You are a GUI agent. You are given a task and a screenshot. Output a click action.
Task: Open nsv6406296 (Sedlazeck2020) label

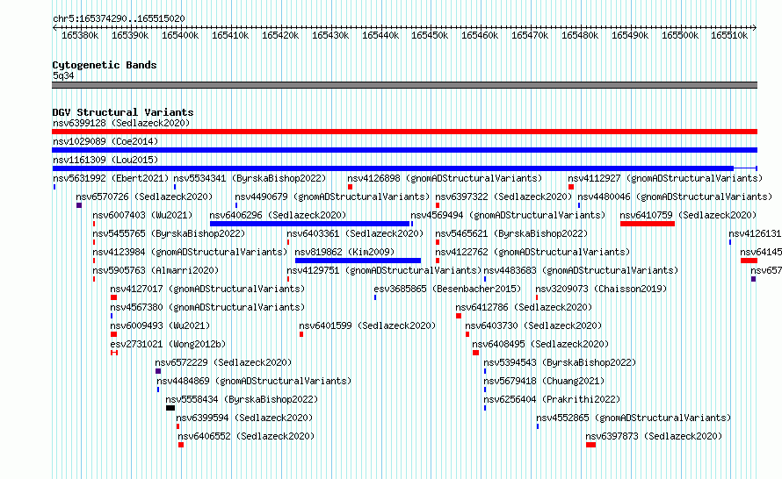pyautogui.click(x=278, y=215)
